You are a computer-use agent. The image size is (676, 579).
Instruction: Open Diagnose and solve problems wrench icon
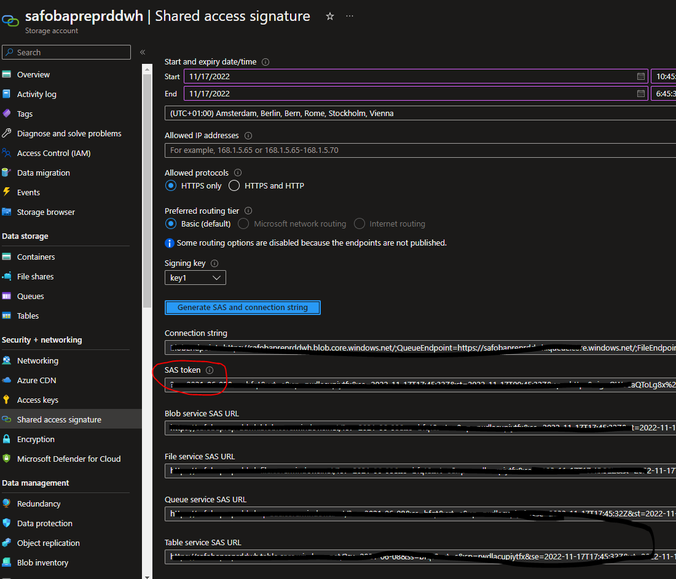click(x=7, y=134)
